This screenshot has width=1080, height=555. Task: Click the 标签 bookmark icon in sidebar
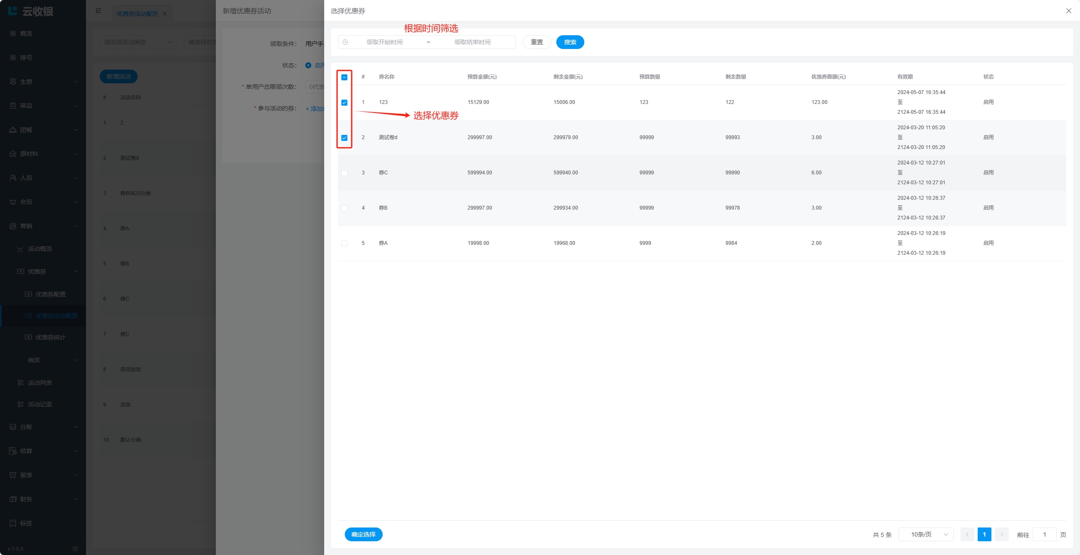point(13,523)
